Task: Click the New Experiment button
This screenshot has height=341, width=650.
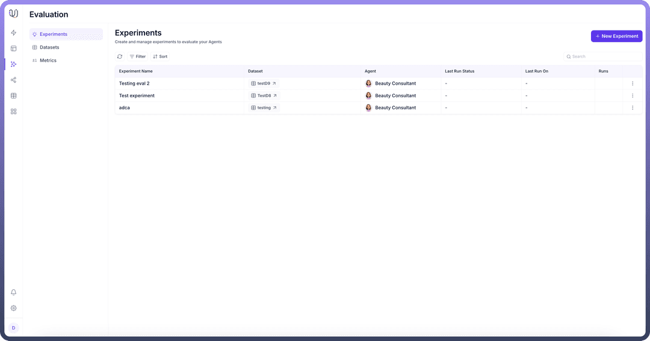Action: 616,36
